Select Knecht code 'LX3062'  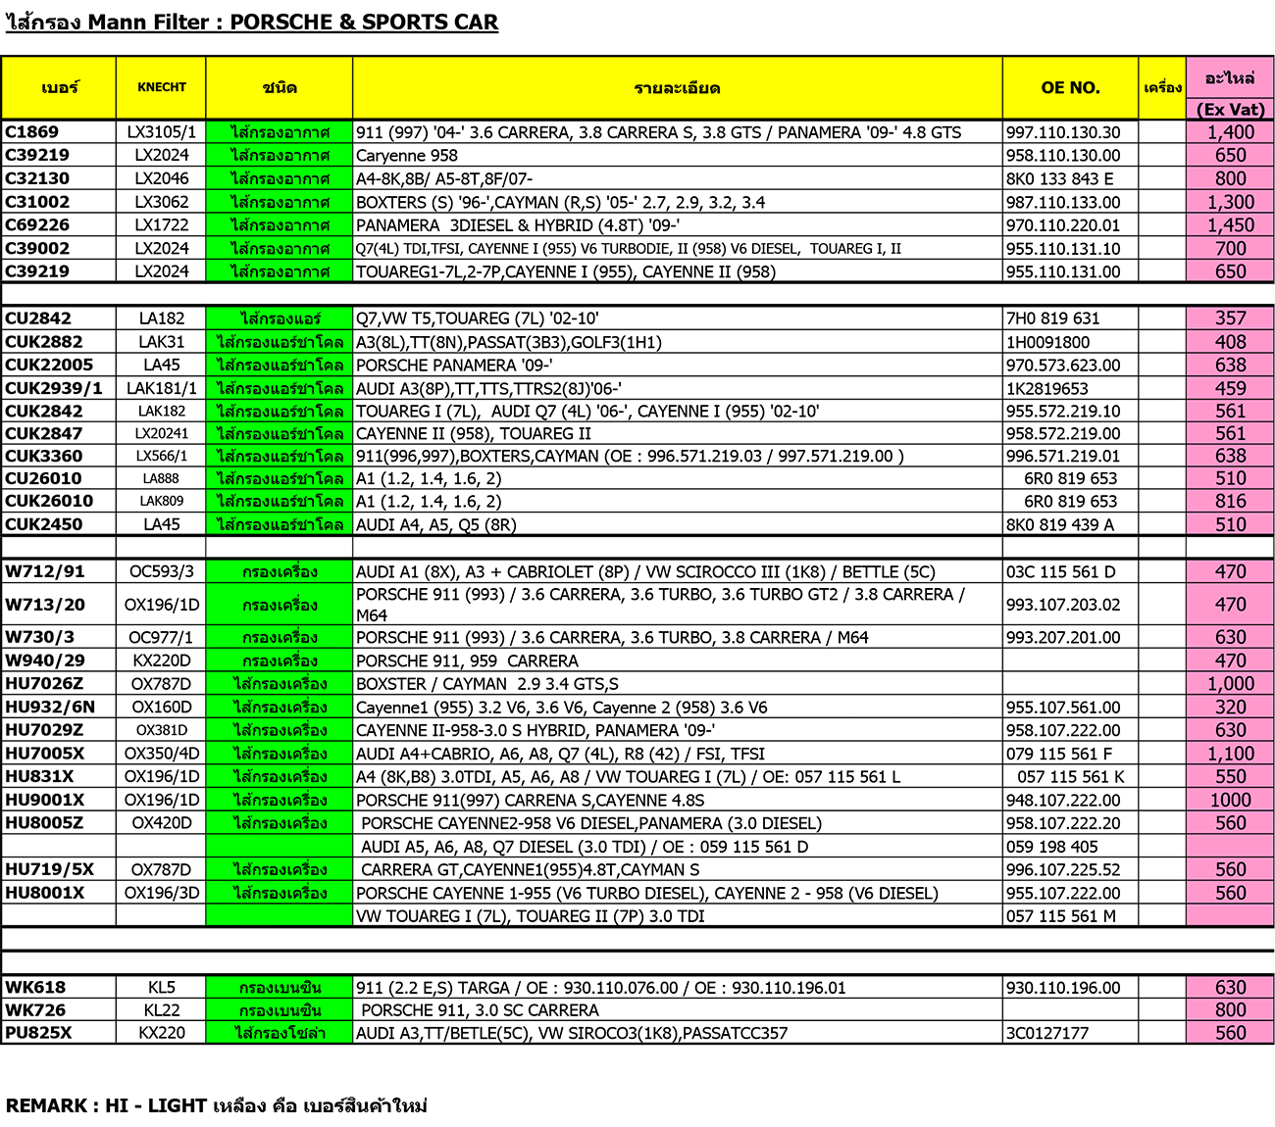[162, 202]
